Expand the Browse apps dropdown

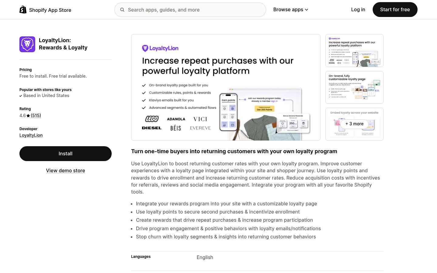point(288,10)
